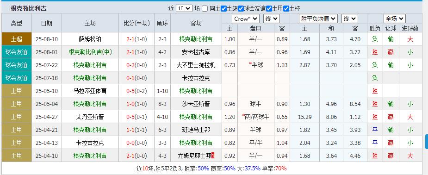Click the 土超 league tag on 25-08-10 row
Image resolution: width=428 pixels, height=175 pixels.
coord(17,39)
